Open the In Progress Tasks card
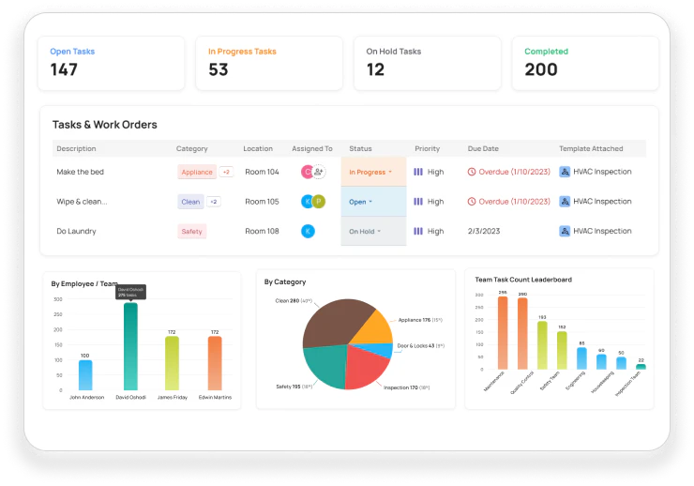 [x=269, y=63]
